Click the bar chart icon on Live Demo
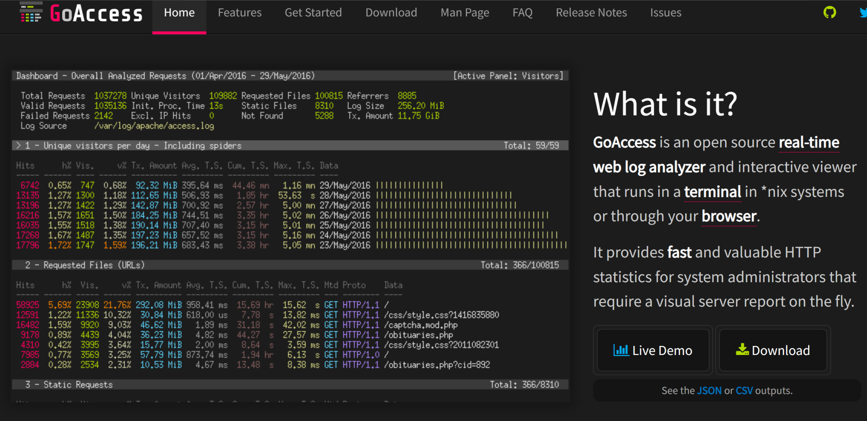 621,350
